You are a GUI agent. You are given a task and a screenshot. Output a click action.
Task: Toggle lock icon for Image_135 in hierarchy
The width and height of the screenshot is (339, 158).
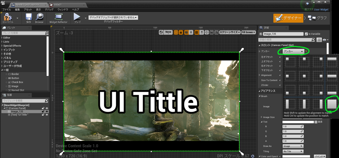point(43,112)
